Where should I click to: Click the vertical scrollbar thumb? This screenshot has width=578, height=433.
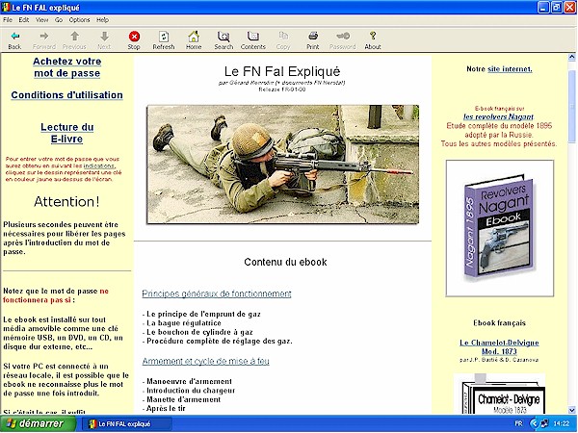[x=571, y=105]
